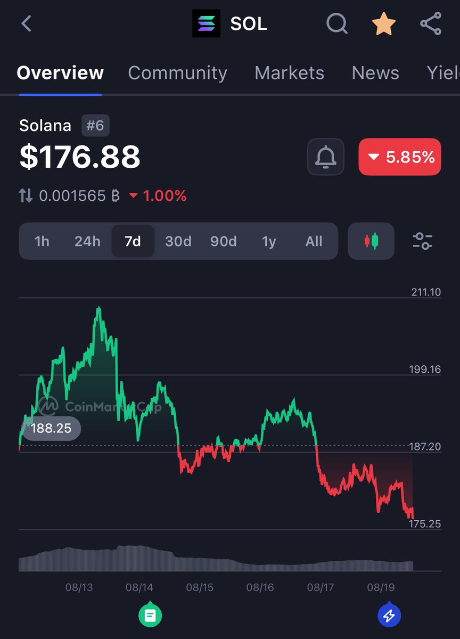Tap the $176.88 price
The width and height of the screenshot is (460, 639).
(x=80, y=157)
